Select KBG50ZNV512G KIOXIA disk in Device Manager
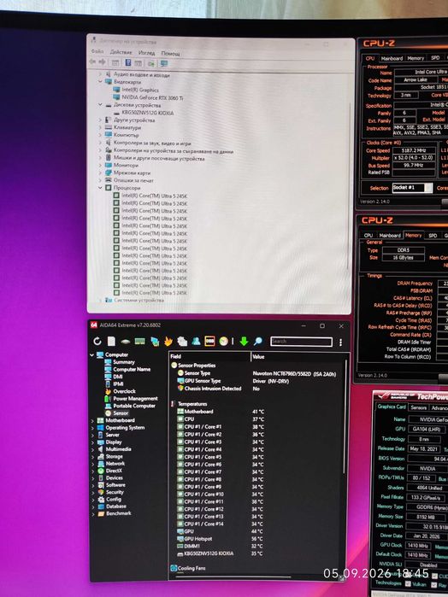The image size is (448, 597). point(148,113)
